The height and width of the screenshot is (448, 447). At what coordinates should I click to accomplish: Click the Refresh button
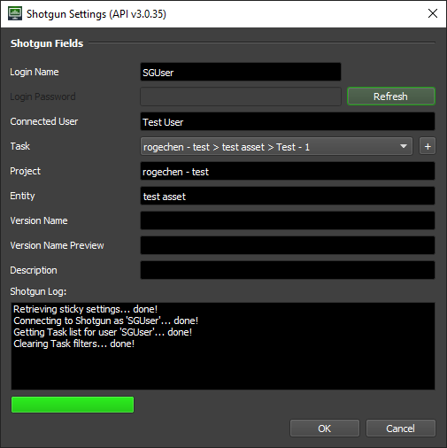coord(391,97)
